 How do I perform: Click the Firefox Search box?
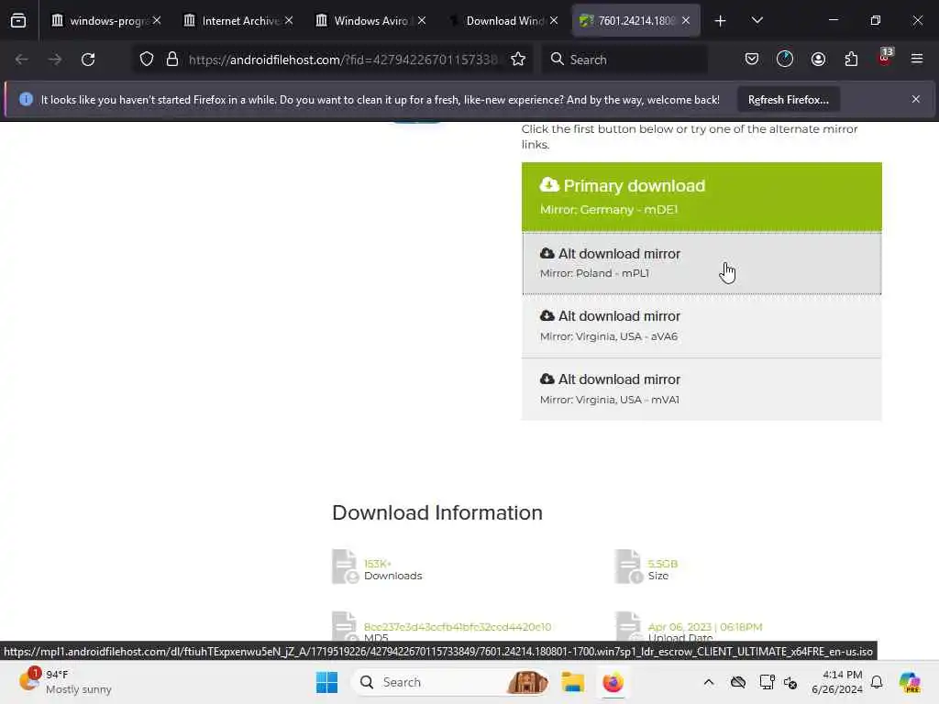pos(625,60)
